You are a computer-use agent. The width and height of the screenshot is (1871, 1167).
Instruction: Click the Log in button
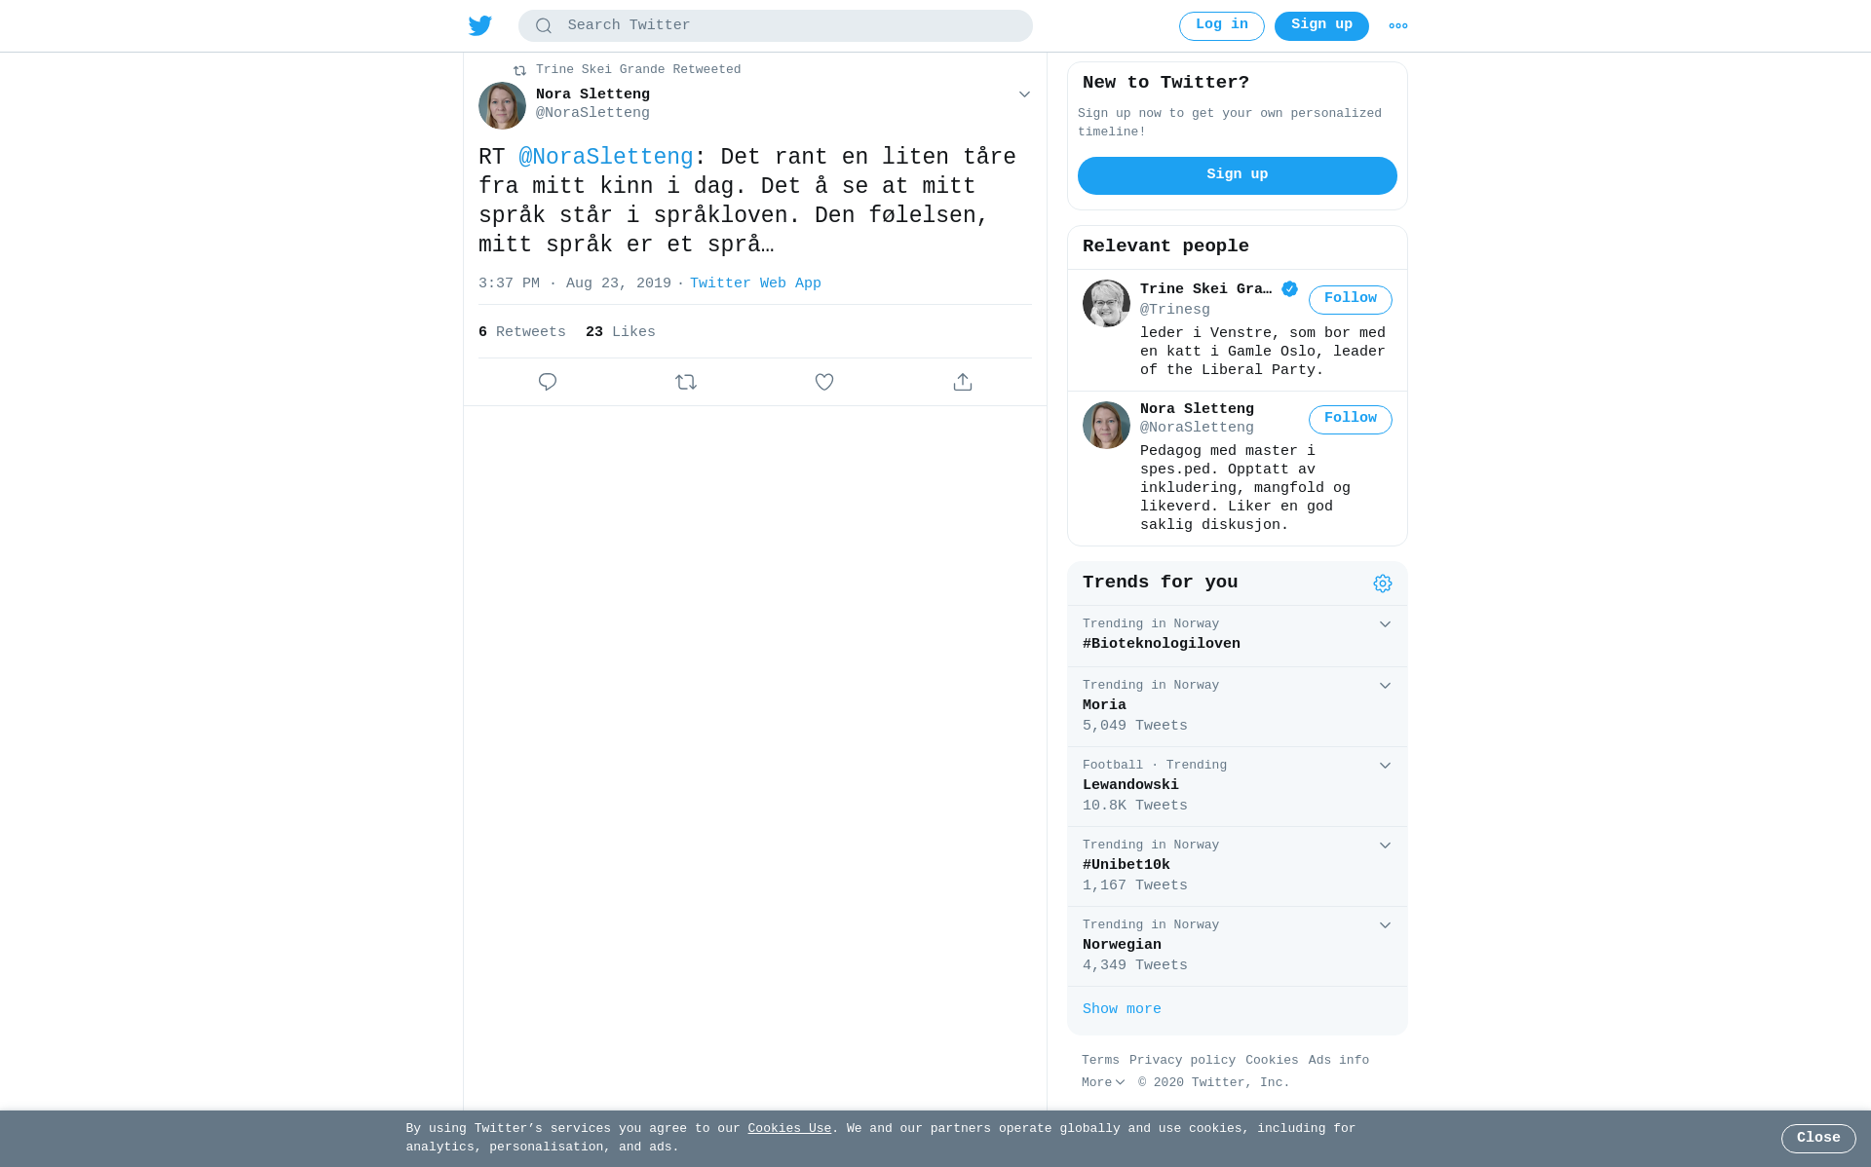pos(1221,26)
